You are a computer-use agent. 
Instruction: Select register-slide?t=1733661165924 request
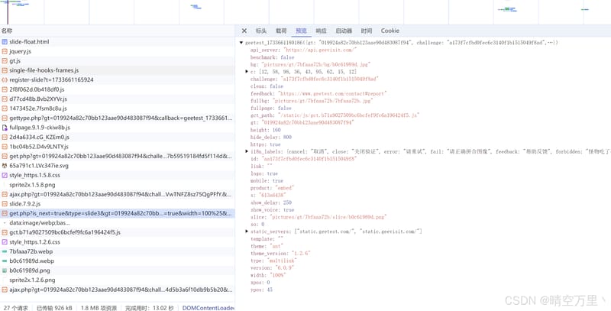(x=118, y=80)
